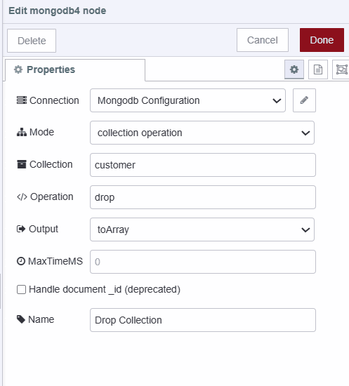Edit the Name field Drop Collection

tap(203, 320)
